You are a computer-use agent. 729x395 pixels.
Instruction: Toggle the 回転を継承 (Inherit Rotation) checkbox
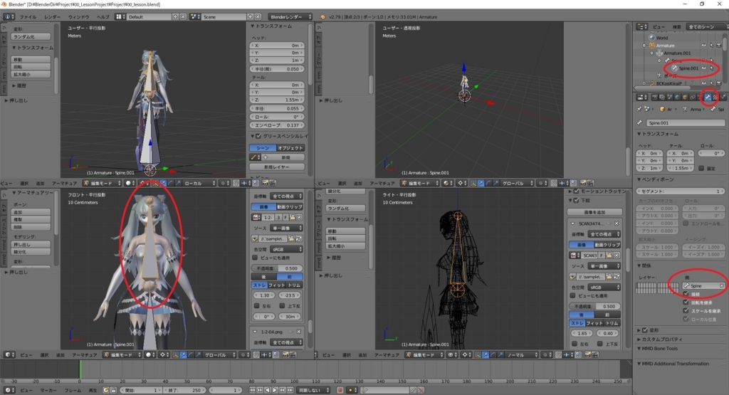[x=686, y=302]
